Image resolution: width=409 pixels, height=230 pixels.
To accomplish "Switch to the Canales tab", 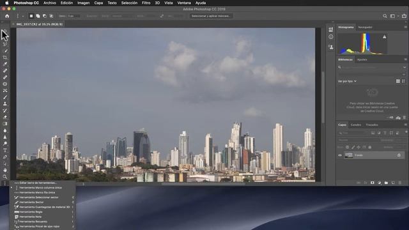I will click(356, 125).
